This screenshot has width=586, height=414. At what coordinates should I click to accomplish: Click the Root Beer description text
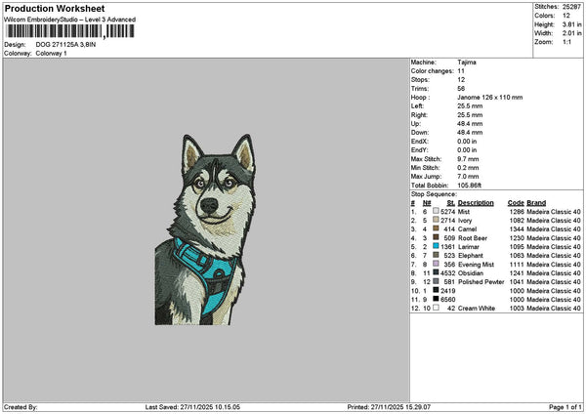(473, 238)
